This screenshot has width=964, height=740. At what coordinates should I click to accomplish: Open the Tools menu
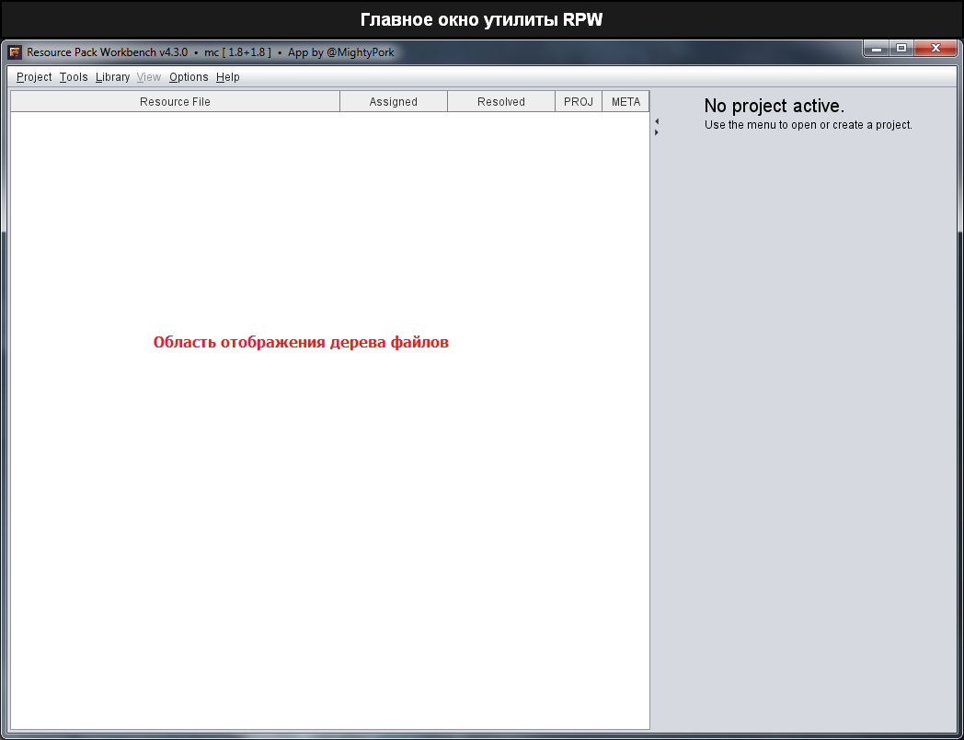(74, 77)
